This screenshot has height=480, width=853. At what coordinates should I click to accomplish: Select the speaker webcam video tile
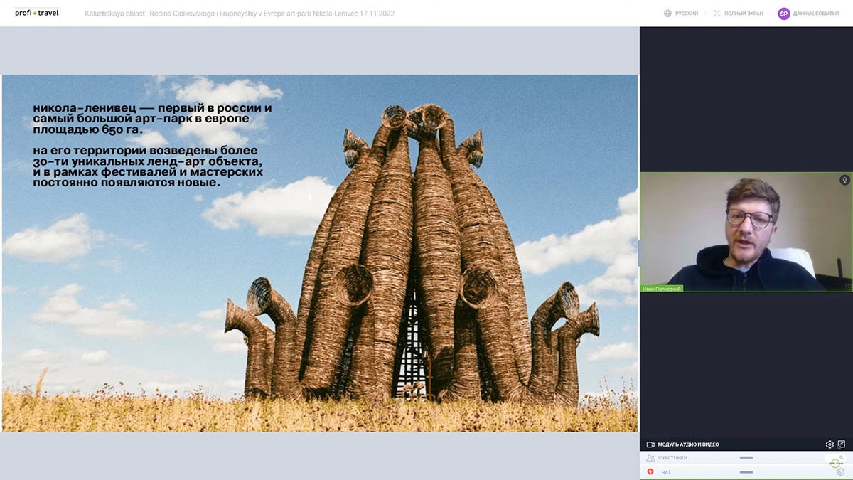pyautogui.click(x=746, y=231)
